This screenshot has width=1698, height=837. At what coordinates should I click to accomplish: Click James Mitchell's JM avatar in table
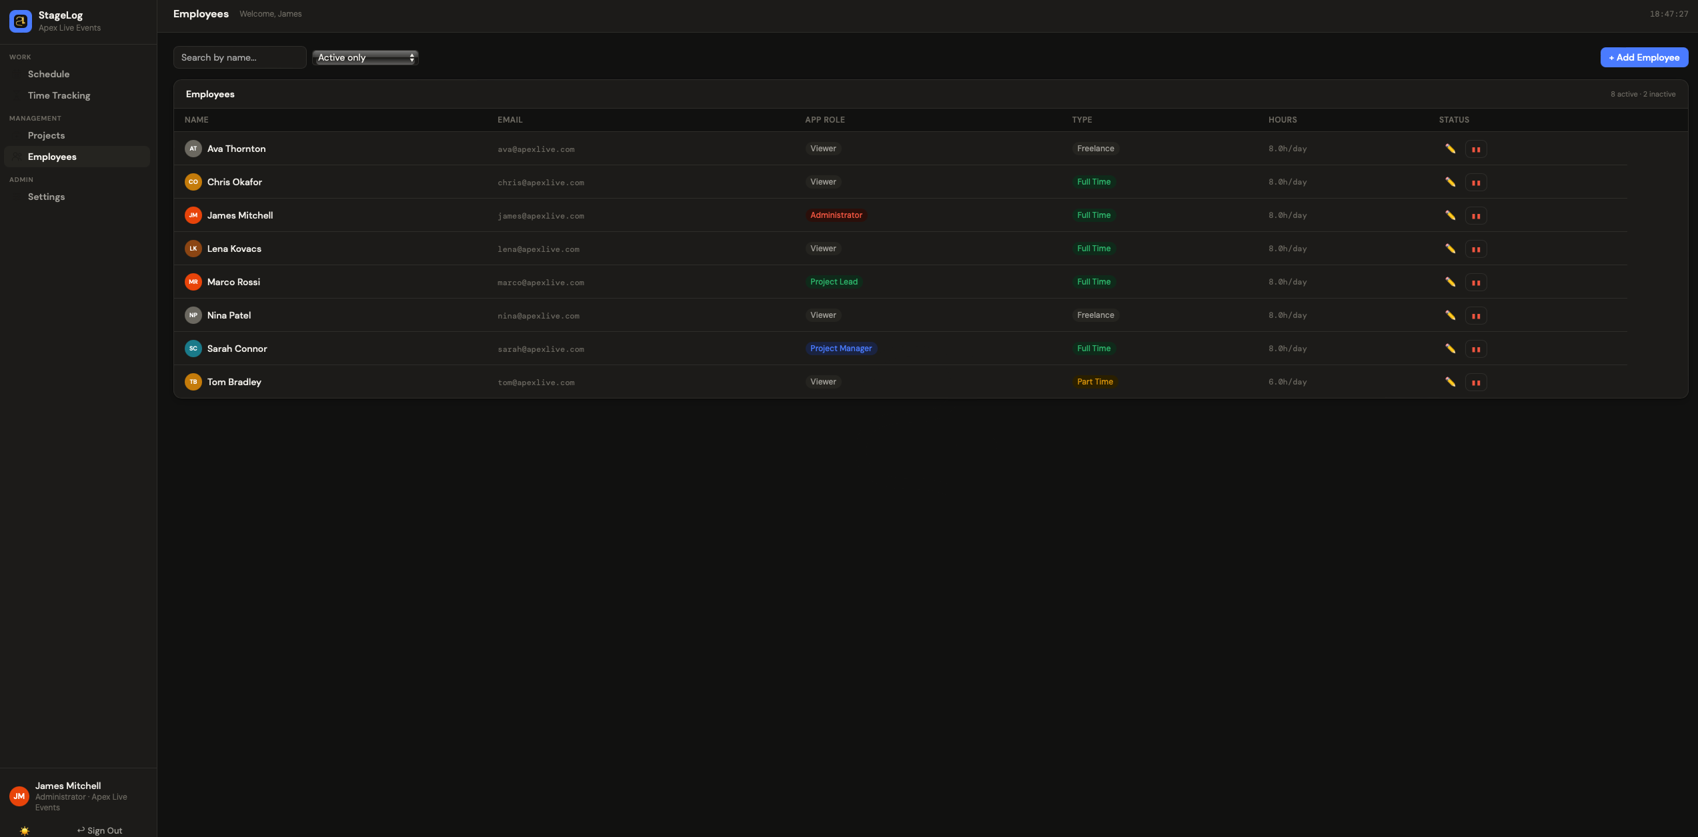pos(193,215)
